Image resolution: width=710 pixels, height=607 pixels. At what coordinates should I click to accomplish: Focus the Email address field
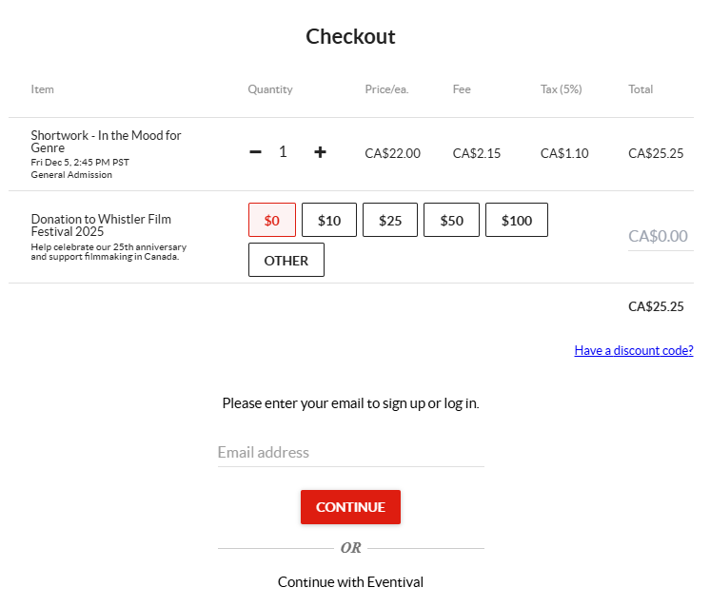[350, 452]
